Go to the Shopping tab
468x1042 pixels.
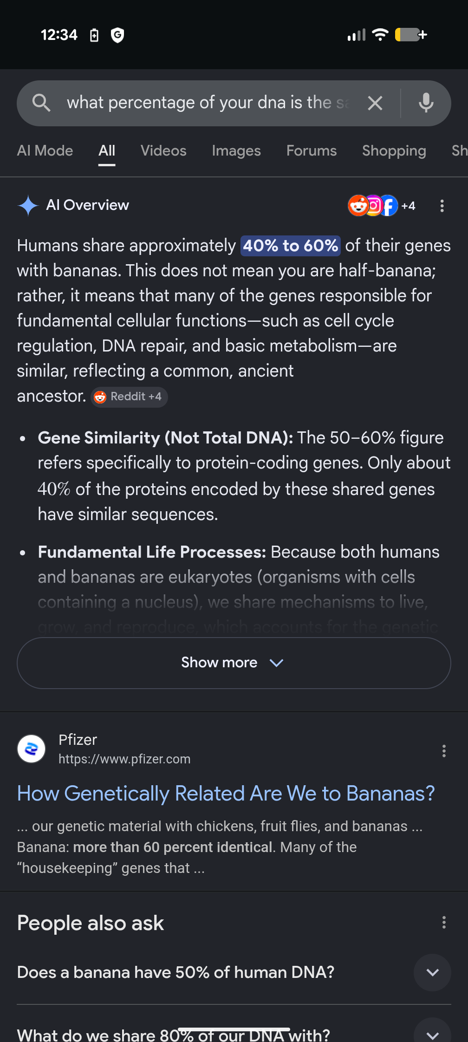[394, 151]
